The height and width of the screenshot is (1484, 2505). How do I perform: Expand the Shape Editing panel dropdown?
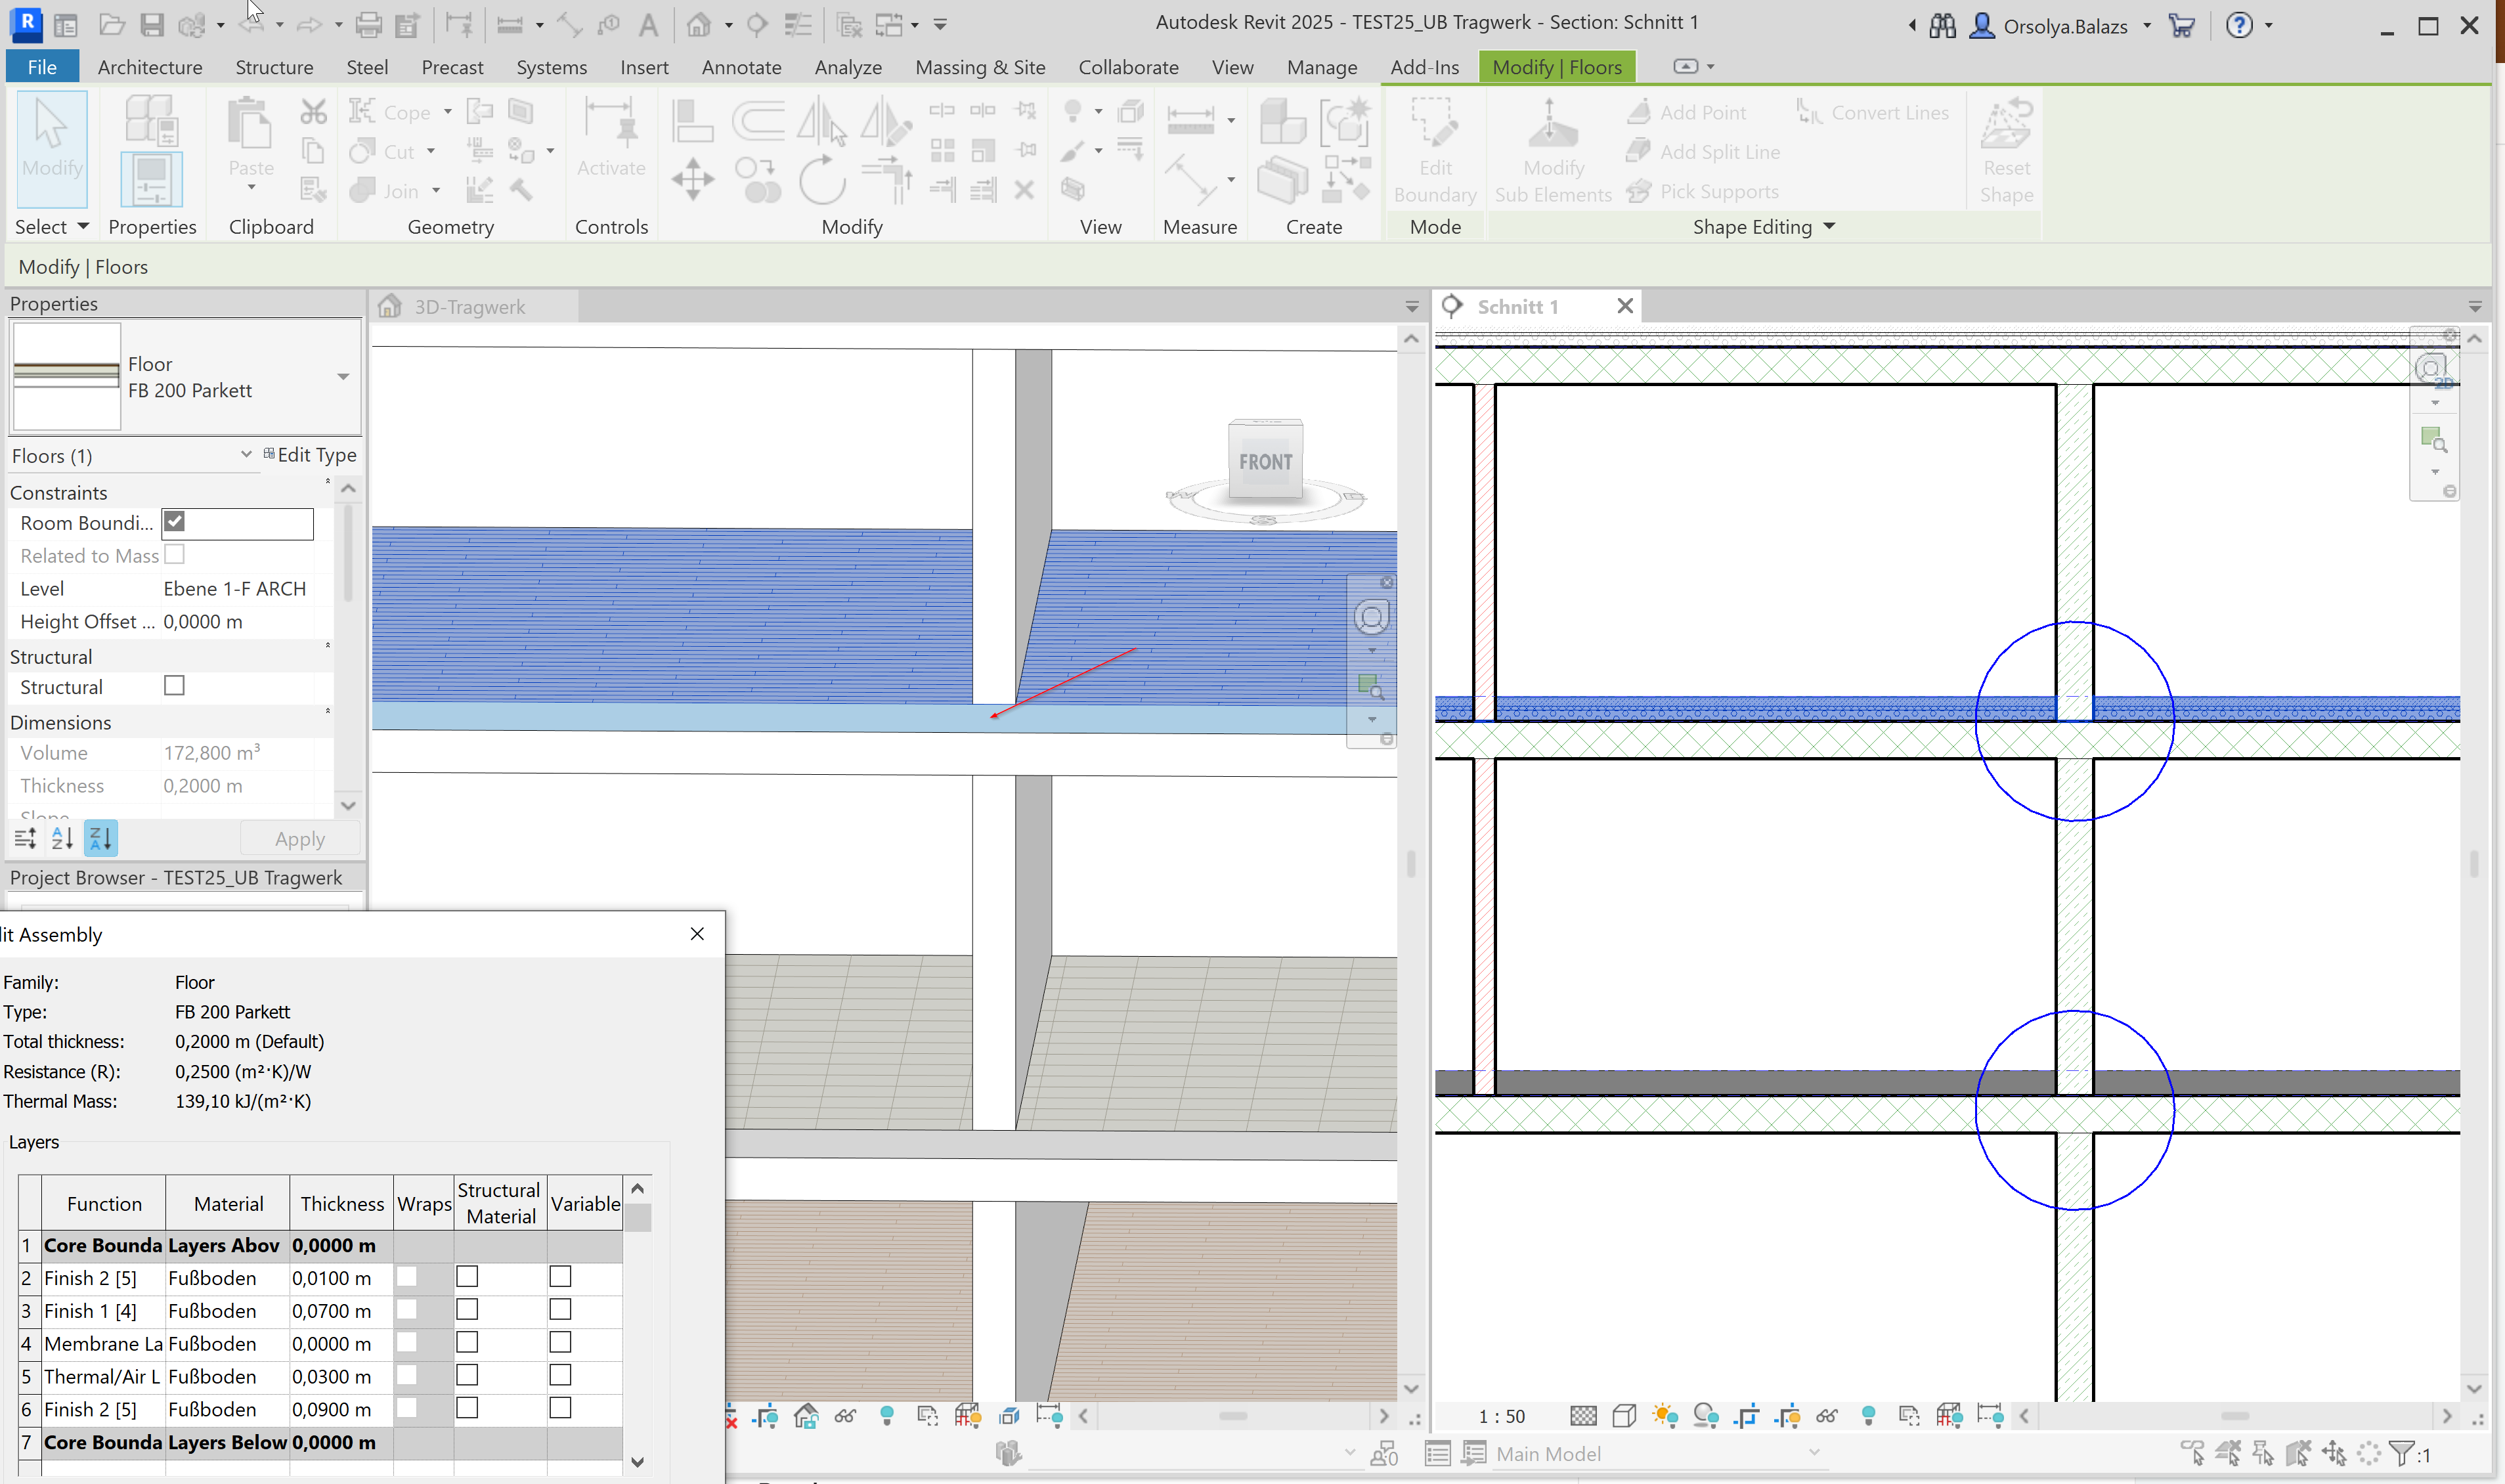click(x=1829, y=227)
